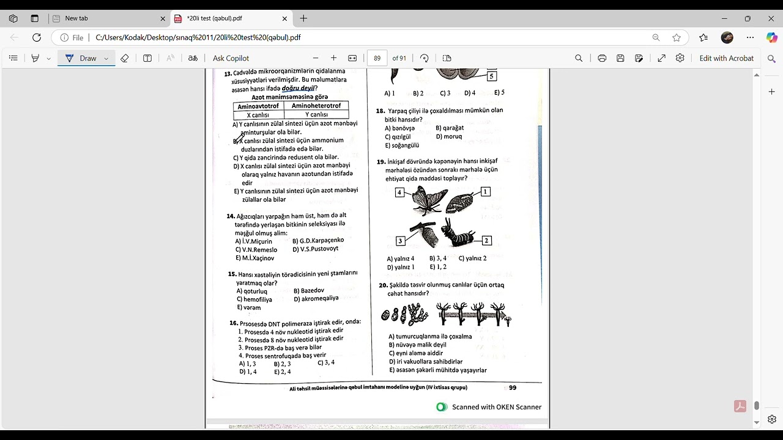Open Find in the PDF toolbar
Viewport: 783px width, 440px height.
579,58
